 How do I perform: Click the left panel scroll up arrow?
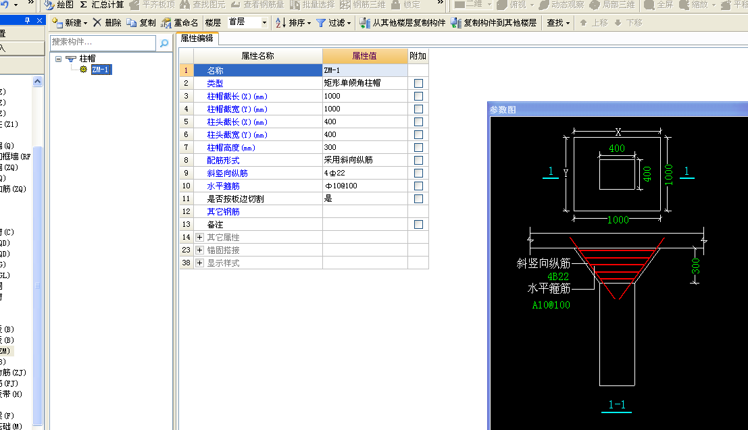coord(37,82)
